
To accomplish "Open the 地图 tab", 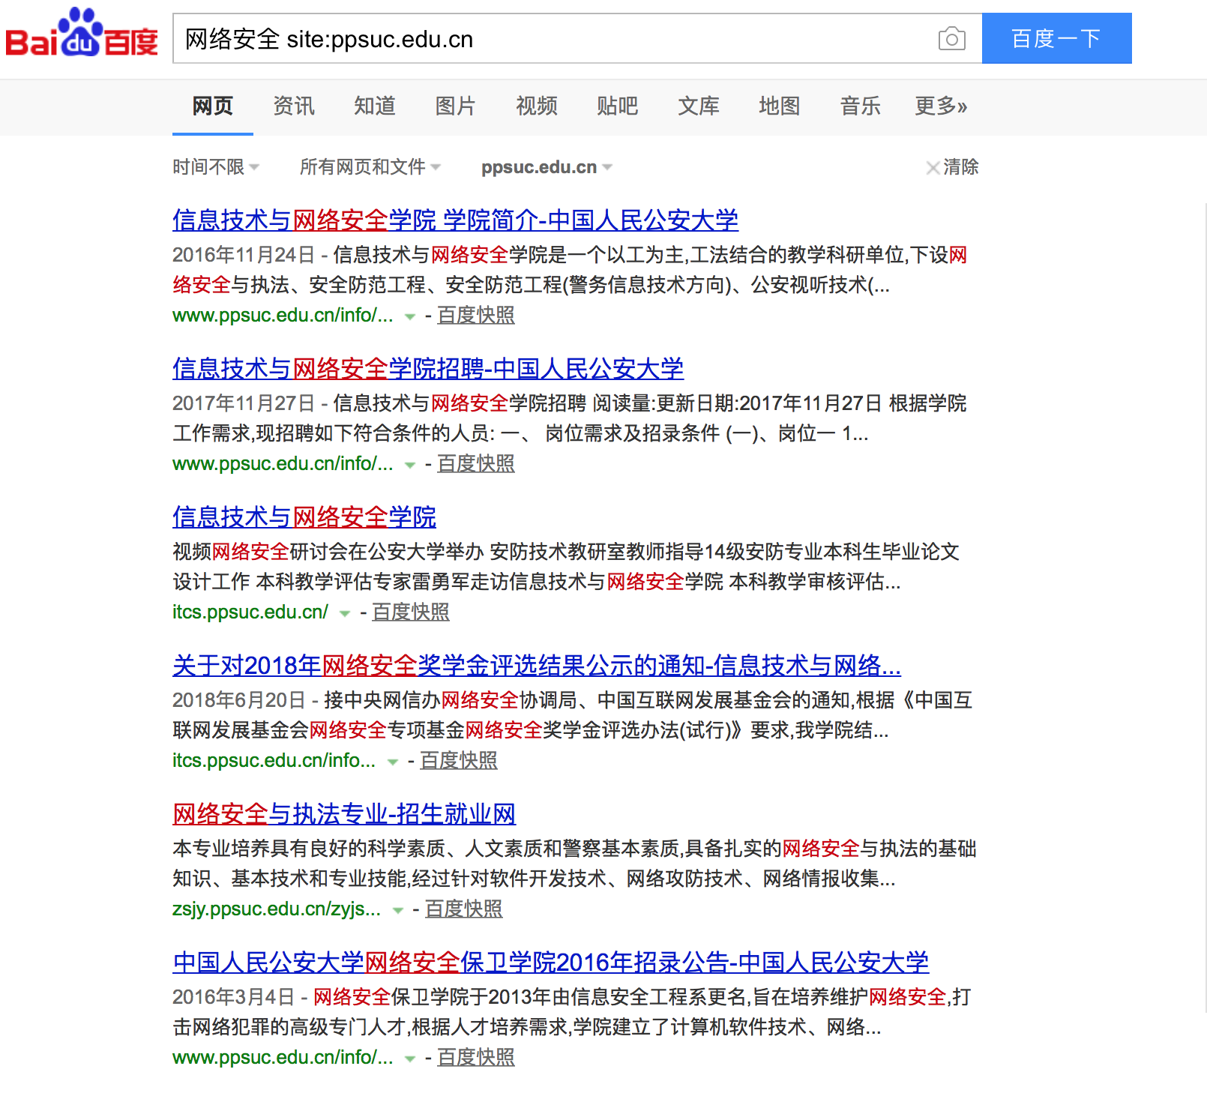I will pos(780,106).
